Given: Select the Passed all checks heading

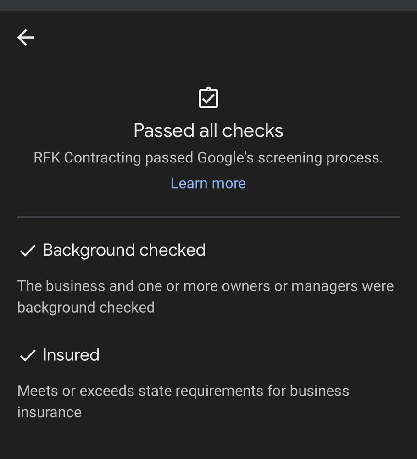Looking at the screenshot, I should [x=208, y=131].
